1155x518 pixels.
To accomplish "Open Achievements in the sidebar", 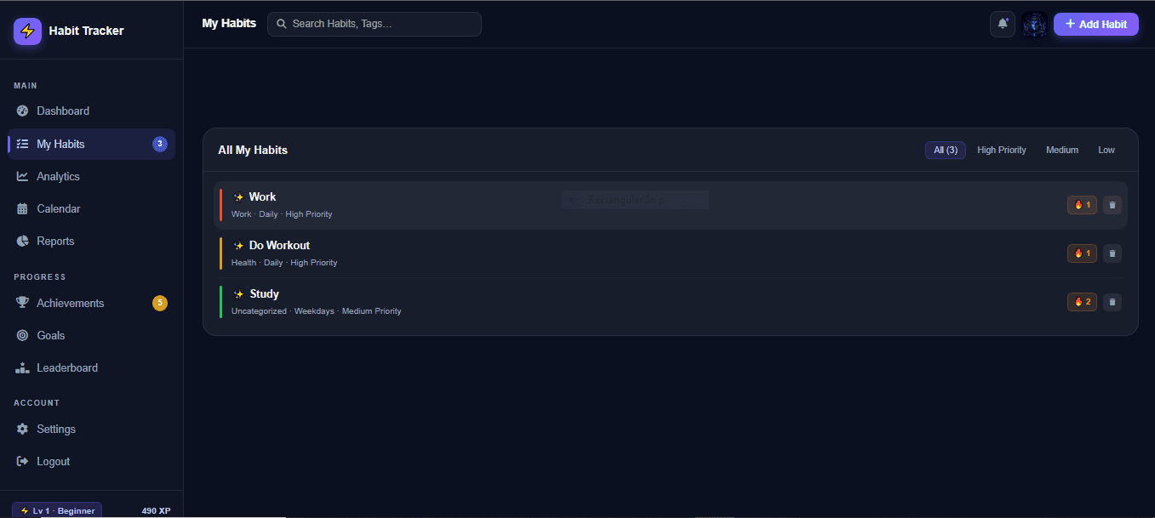I will [91, 303].
